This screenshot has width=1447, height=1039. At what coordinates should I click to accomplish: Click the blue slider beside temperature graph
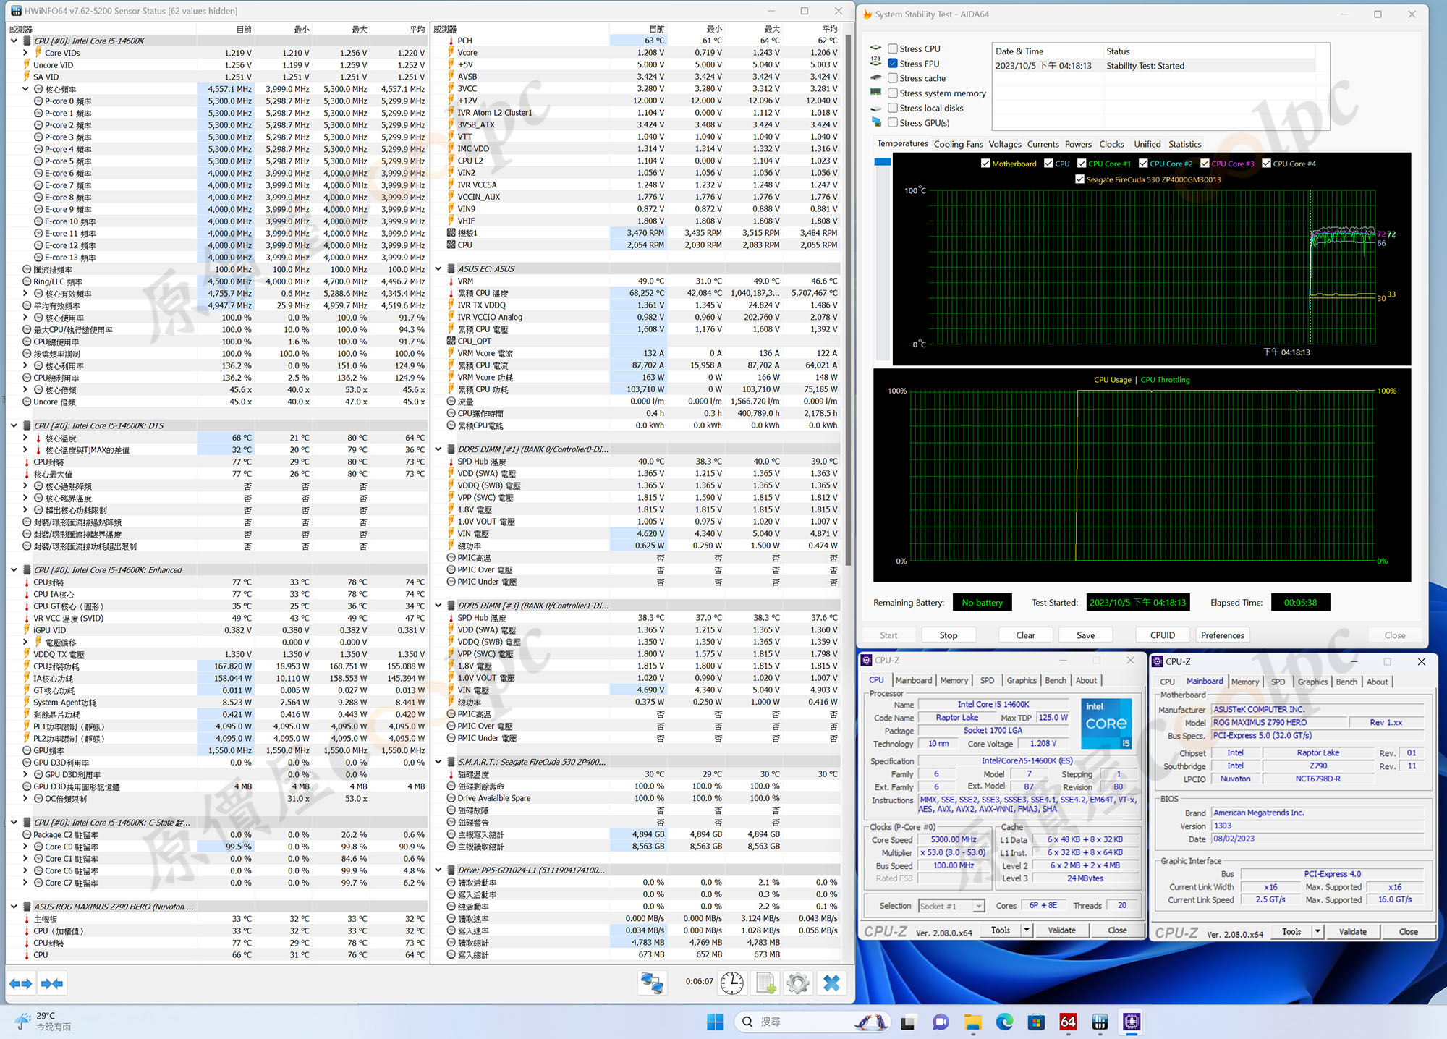883,162
